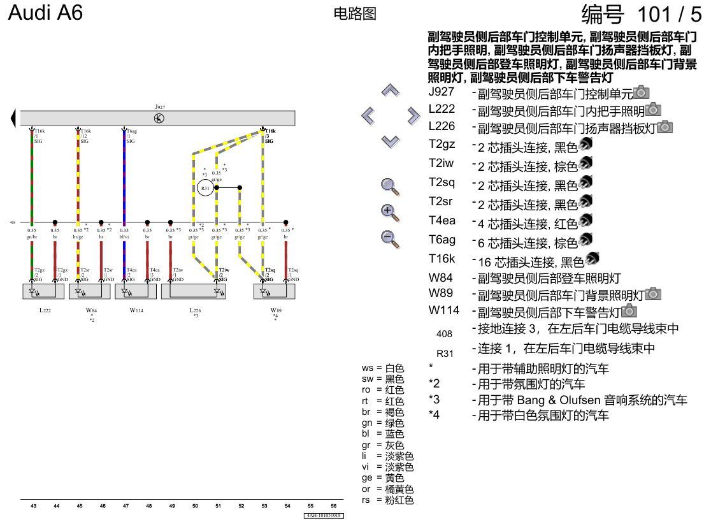This screenshot has height=529, width=711.
Task: Click the *4 note in legend
Action: pos(519,415)
